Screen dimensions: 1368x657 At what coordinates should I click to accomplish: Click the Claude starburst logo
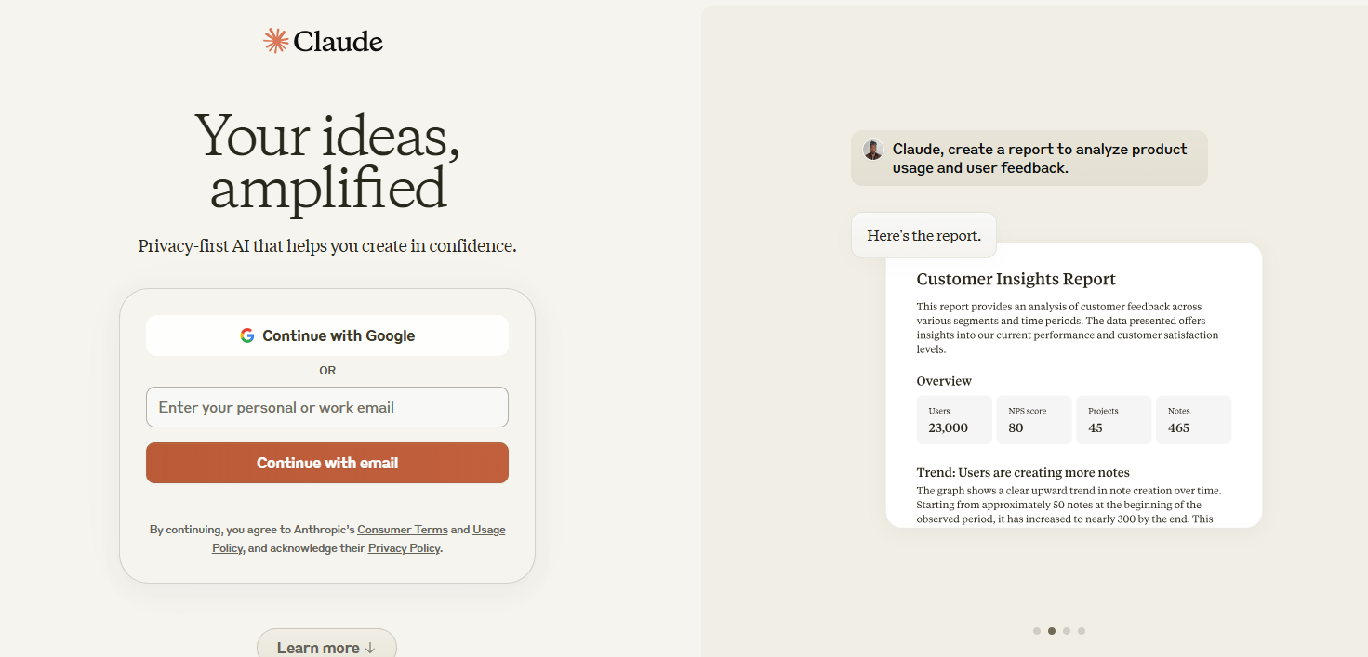[x=276, y=41]
